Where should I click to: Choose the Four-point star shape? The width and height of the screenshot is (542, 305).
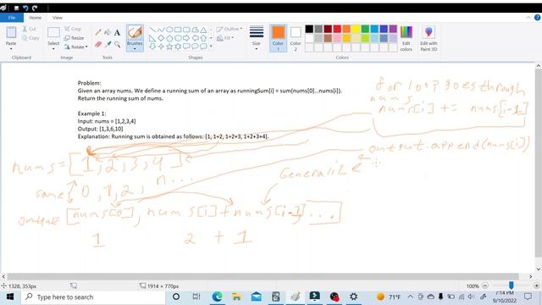coord(161,47)
